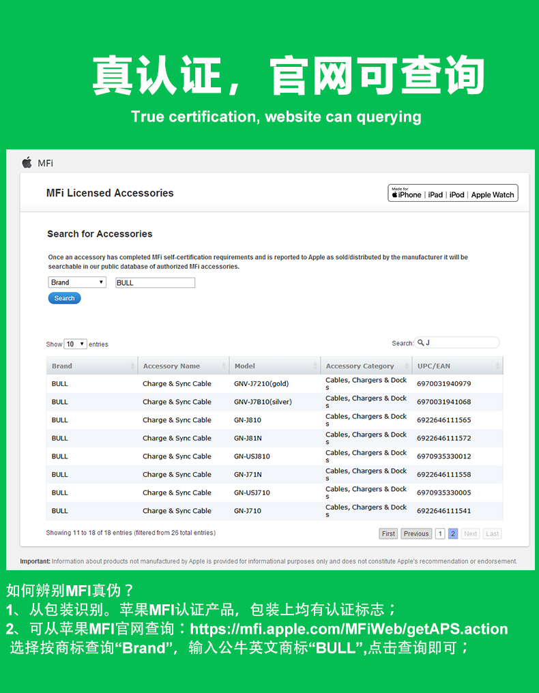Screen dimensions: 539x693
Task: Click the Last pagination button
Action: pyautogui.click(x=492, y=533)
